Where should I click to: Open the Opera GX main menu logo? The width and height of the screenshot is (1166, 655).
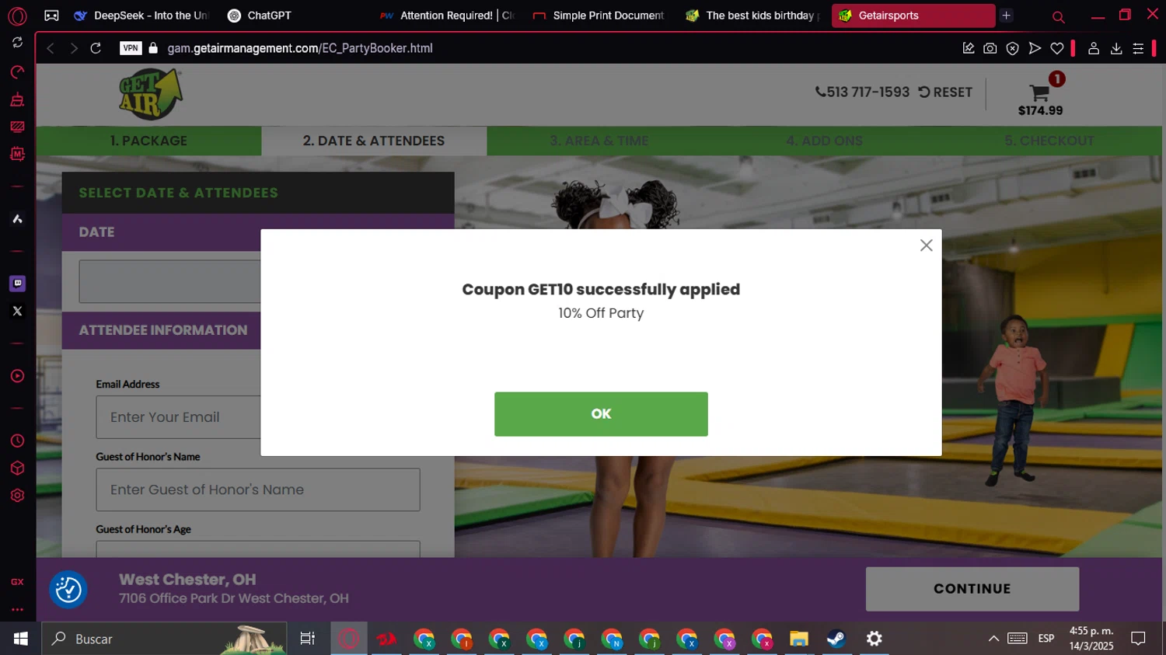click(x=17, y=16)
